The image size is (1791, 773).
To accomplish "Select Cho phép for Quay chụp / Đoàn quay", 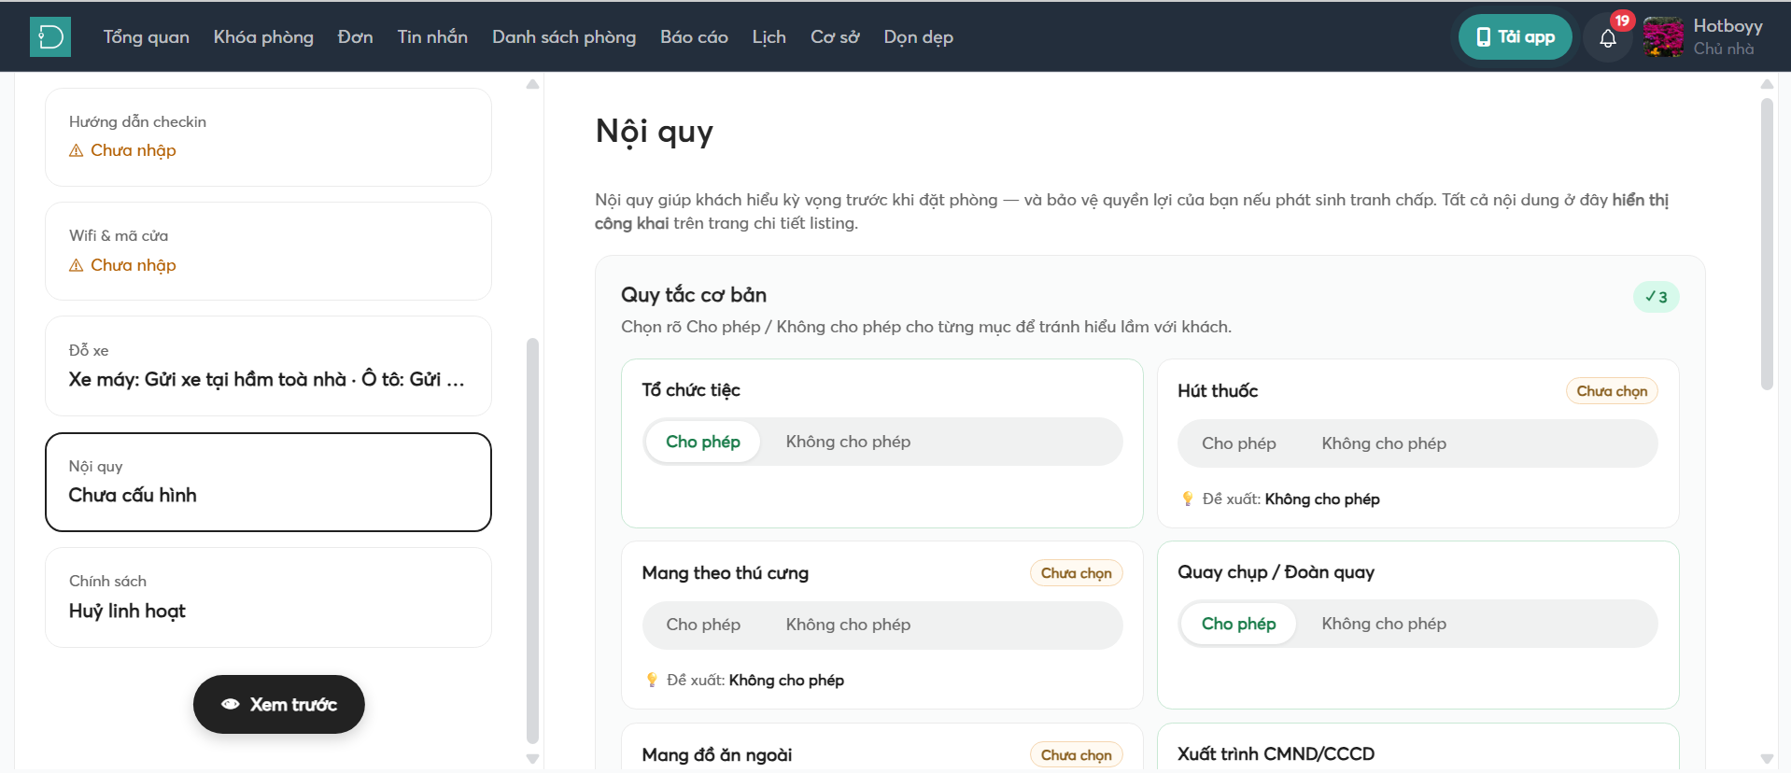I will click(1239, 624).
